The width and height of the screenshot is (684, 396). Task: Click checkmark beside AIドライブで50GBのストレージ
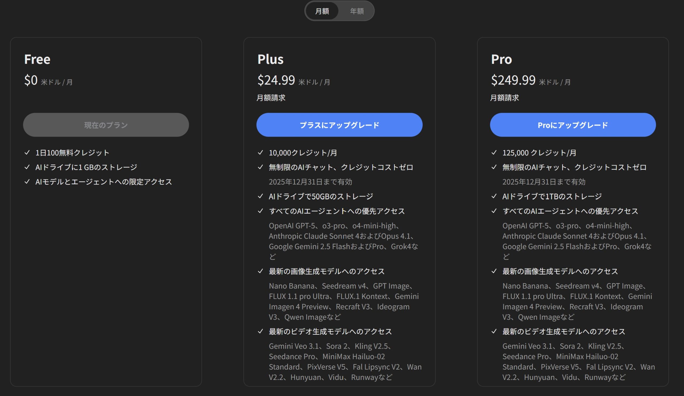pos(260,196)
